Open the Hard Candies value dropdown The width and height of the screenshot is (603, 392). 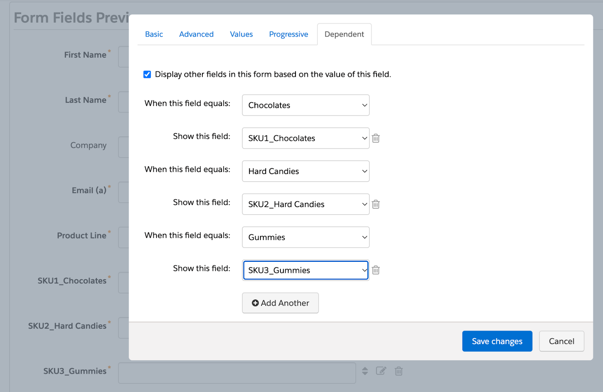click(305, 171)
